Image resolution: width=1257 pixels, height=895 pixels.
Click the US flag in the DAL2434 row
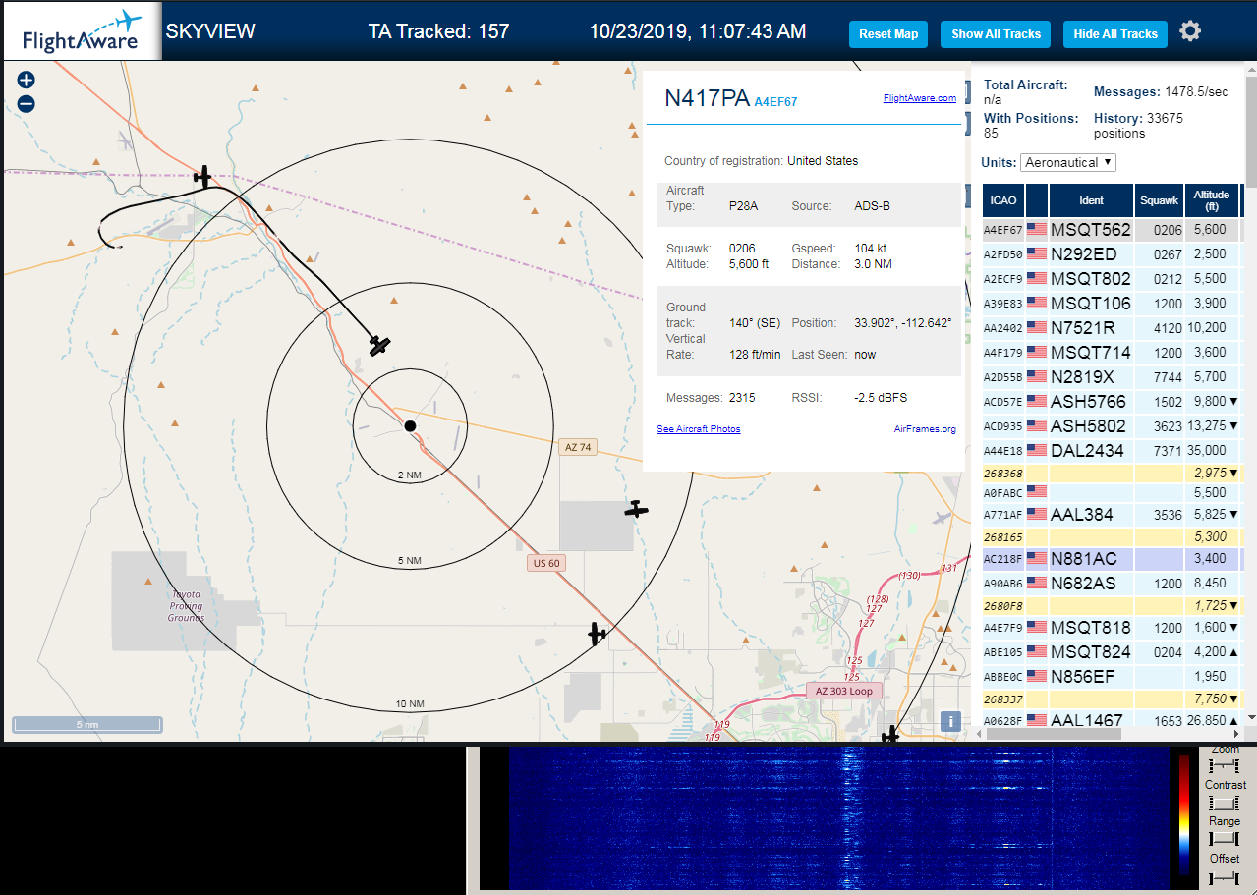tap(1037, 451)
